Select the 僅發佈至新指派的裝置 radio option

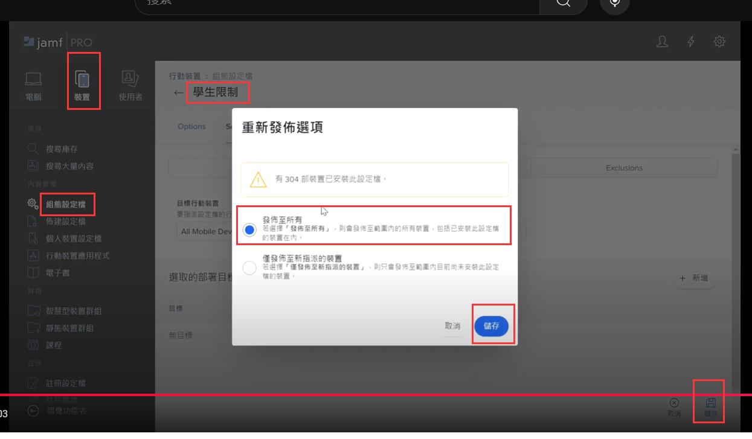[x=249, y=269]
